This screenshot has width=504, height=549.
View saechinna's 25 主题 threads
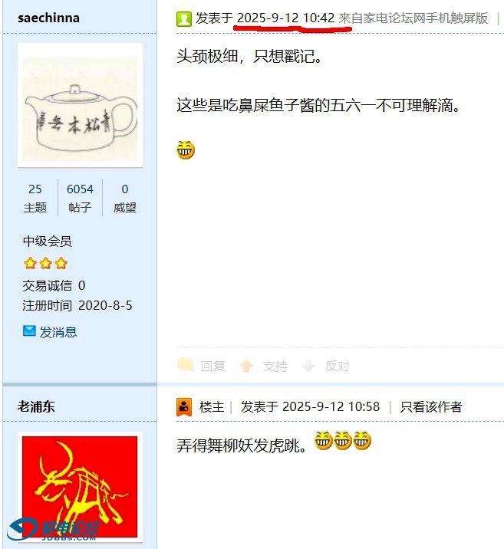35,198
